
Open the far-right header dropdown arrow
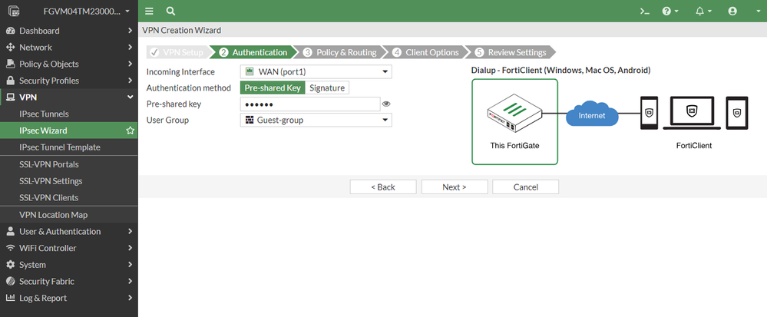pos(759,12)
